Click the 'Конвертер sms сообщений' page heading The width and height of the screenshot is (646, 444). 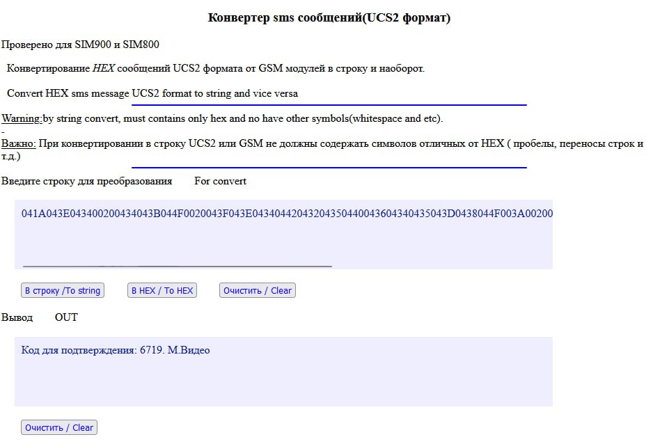click(x=329, y=17)
